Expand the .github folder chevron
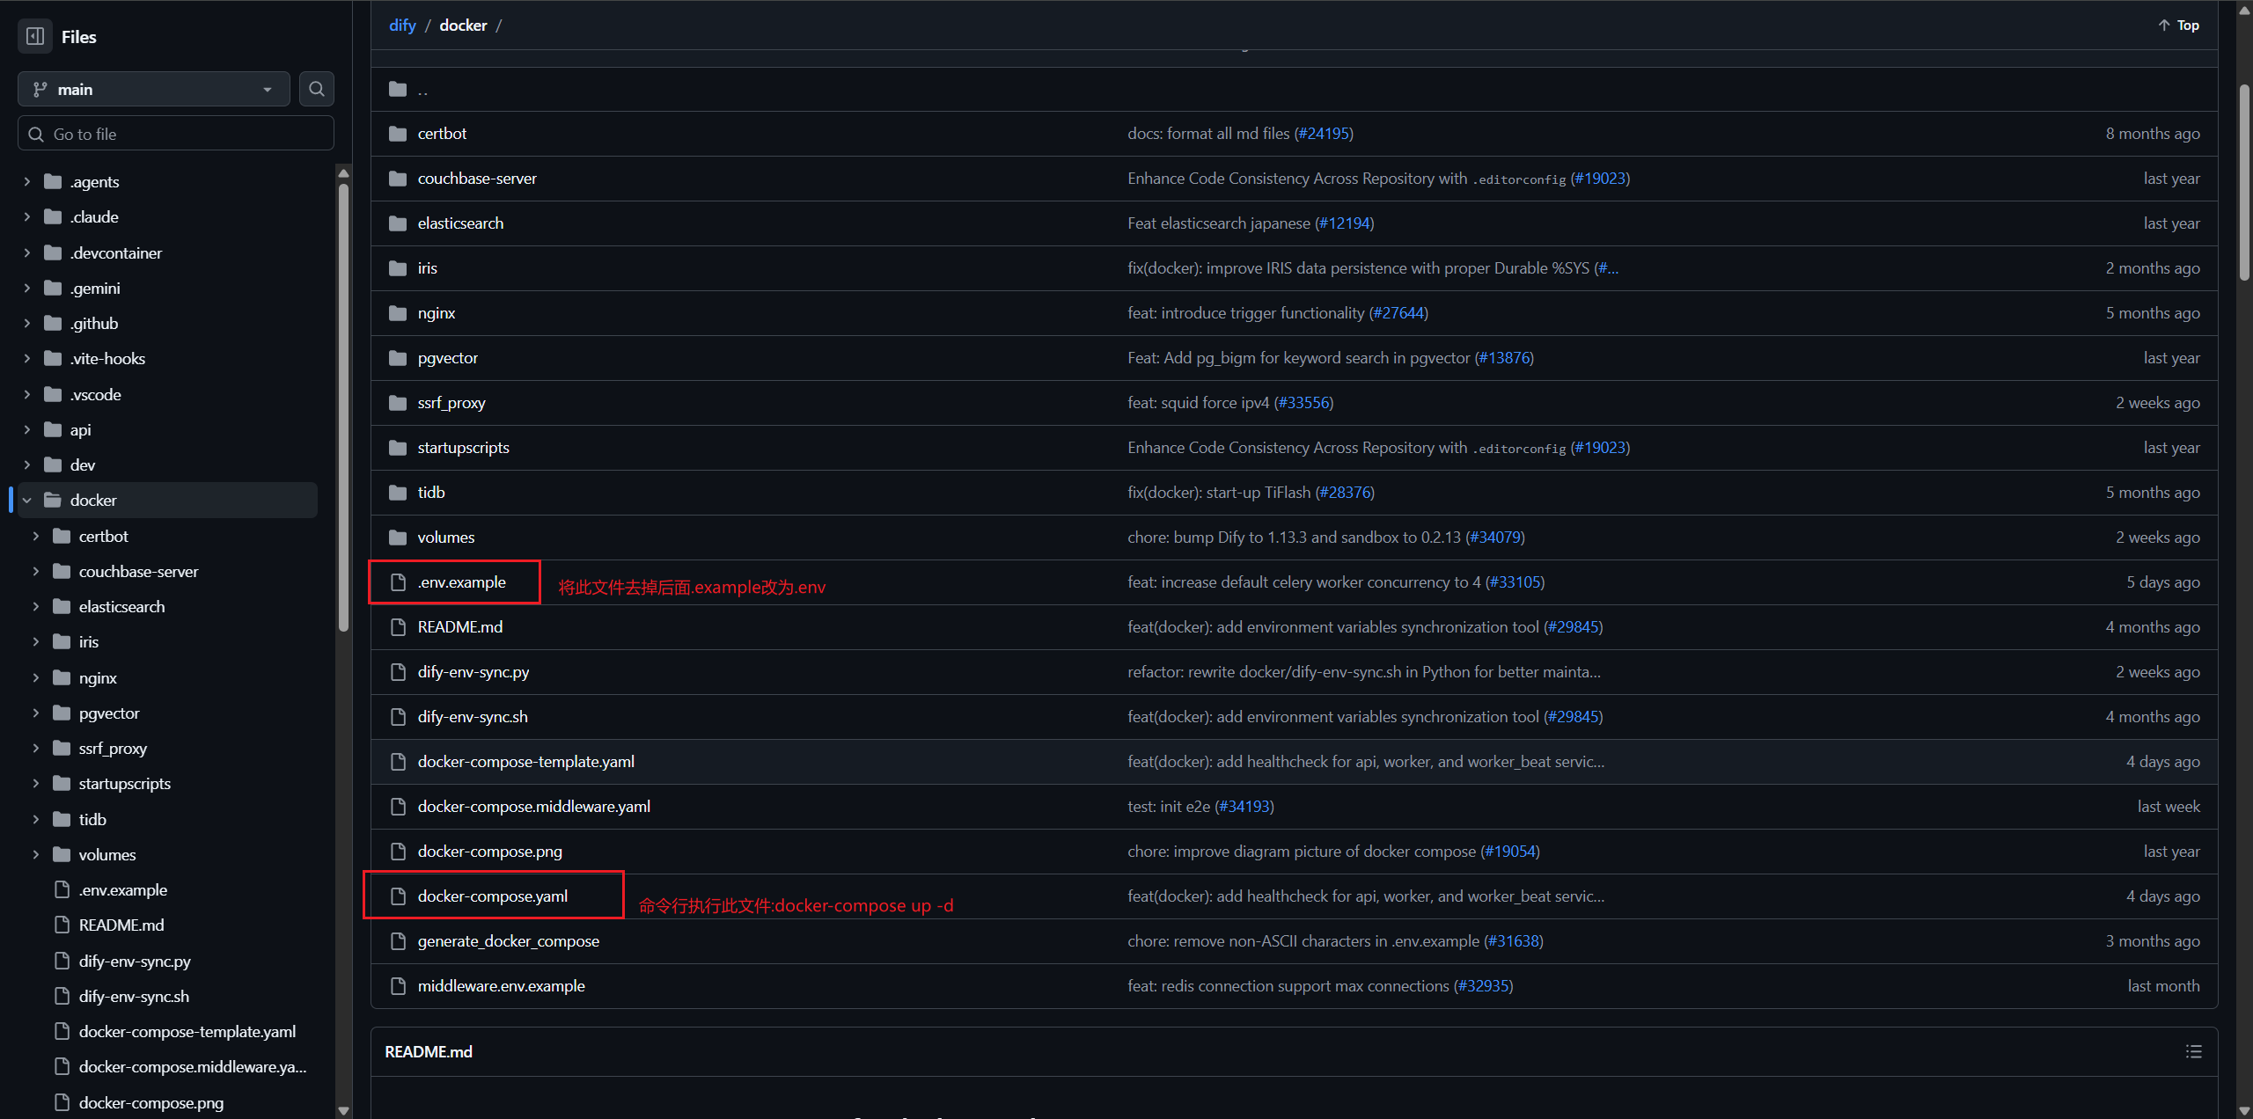 click(x=27, y=323)
